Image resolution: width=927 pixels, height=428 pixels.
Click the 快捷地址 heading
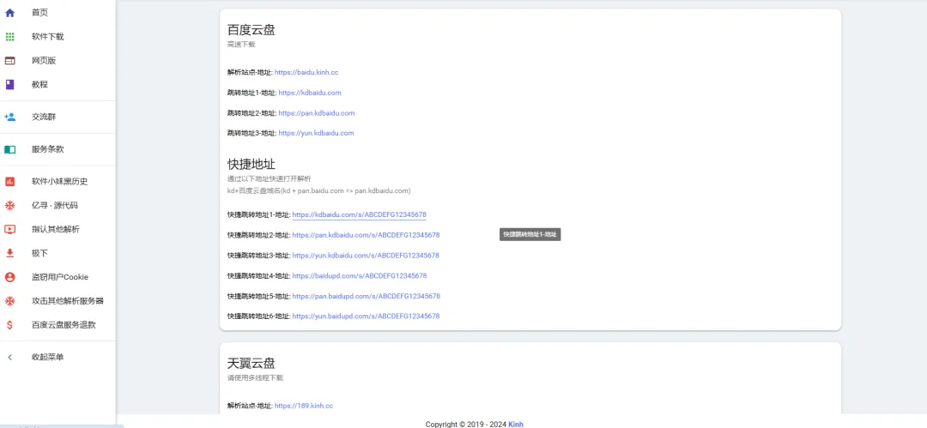251,165
